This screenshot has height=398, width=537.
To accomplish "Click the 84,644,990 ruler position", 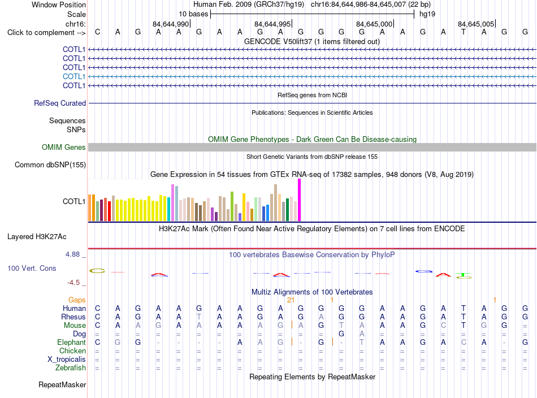I will (x=171, y=24).
